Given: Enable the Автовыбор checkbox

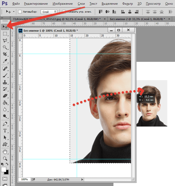Looking at the screenshot, I should [x=20, y=12].
